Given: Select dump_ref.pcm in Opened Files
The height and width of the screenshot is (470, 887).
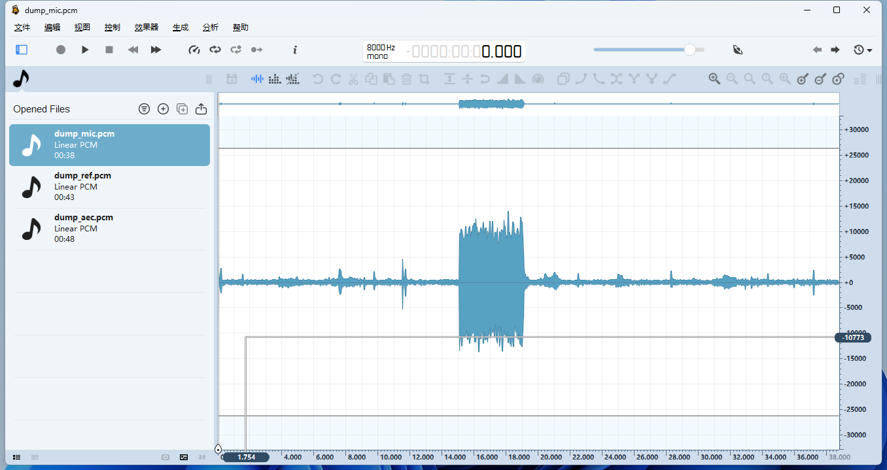Looking at the screenshot, I should tap(109, 187).
